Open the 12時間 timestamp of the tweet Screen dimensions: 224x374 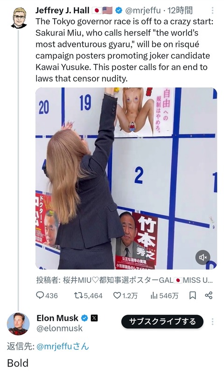[180, 10]
